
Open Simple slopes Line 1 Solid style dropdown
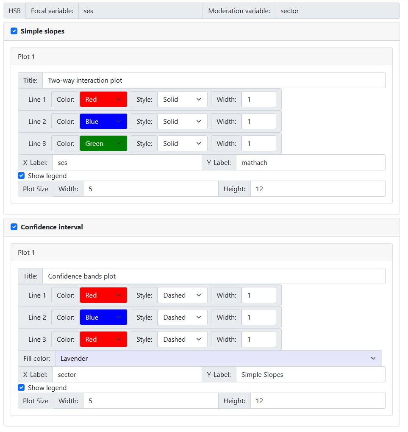[182, 100]
